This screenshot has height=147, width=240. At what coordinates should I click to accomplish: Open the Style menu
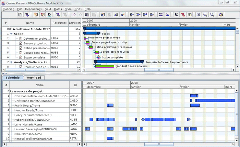68,9
